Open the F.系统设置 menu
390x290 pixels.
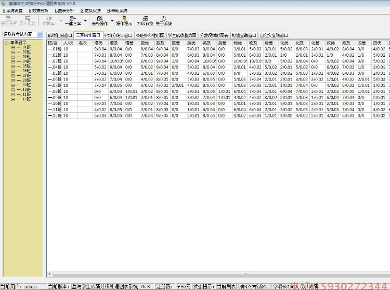(13, 10)
